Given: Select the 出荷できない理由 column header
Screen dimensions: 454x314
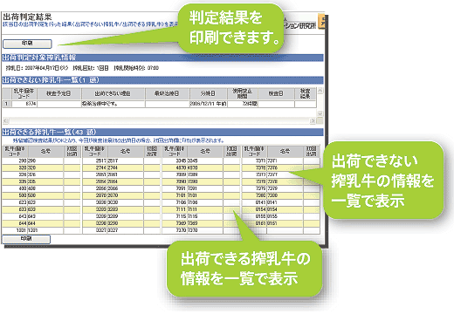Looking at the screenshot, I should [113, 93].
